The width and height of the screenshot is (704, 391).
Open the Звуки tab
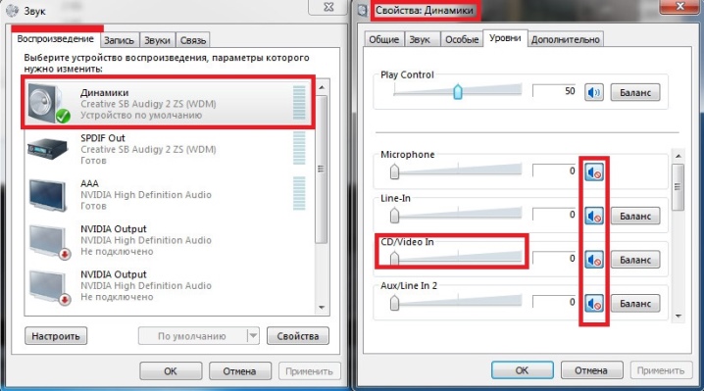157,40
